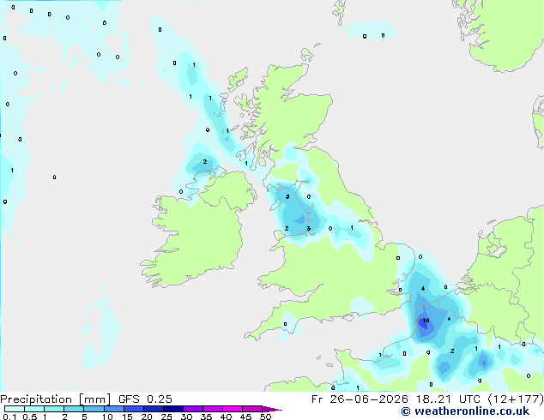Click the 5–10 mm legend swatch
Image resolution: width=544 pixels, height=420 pixels.
[94, 409]
